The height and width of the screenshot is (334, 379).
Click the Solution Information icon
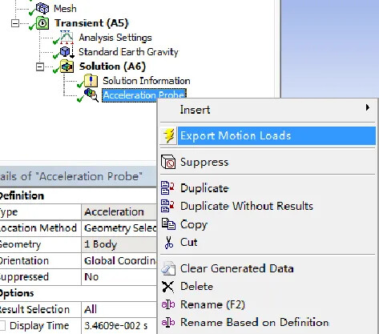tap(91, 81)
